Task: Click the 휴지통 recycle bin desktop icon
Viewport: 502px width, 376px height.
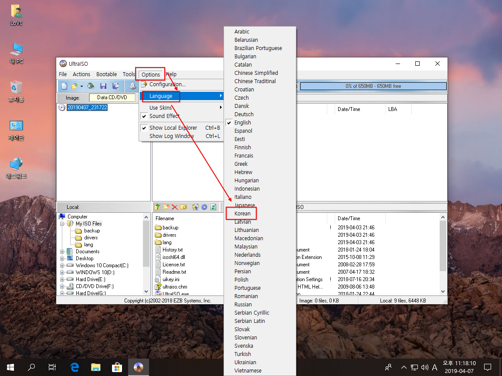Action: click(x=16, y=91)
